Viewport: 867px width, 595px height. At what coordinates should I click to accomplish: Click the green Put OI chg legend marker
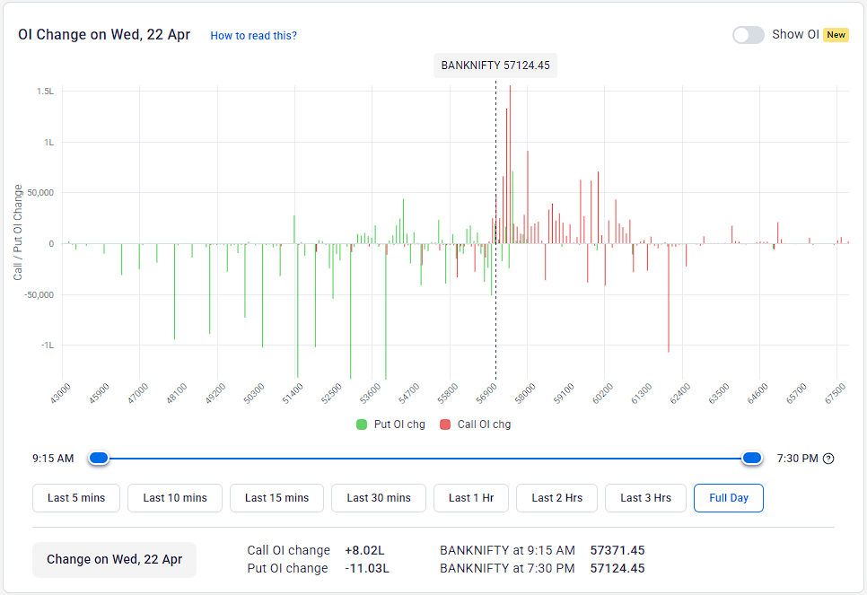363,424
